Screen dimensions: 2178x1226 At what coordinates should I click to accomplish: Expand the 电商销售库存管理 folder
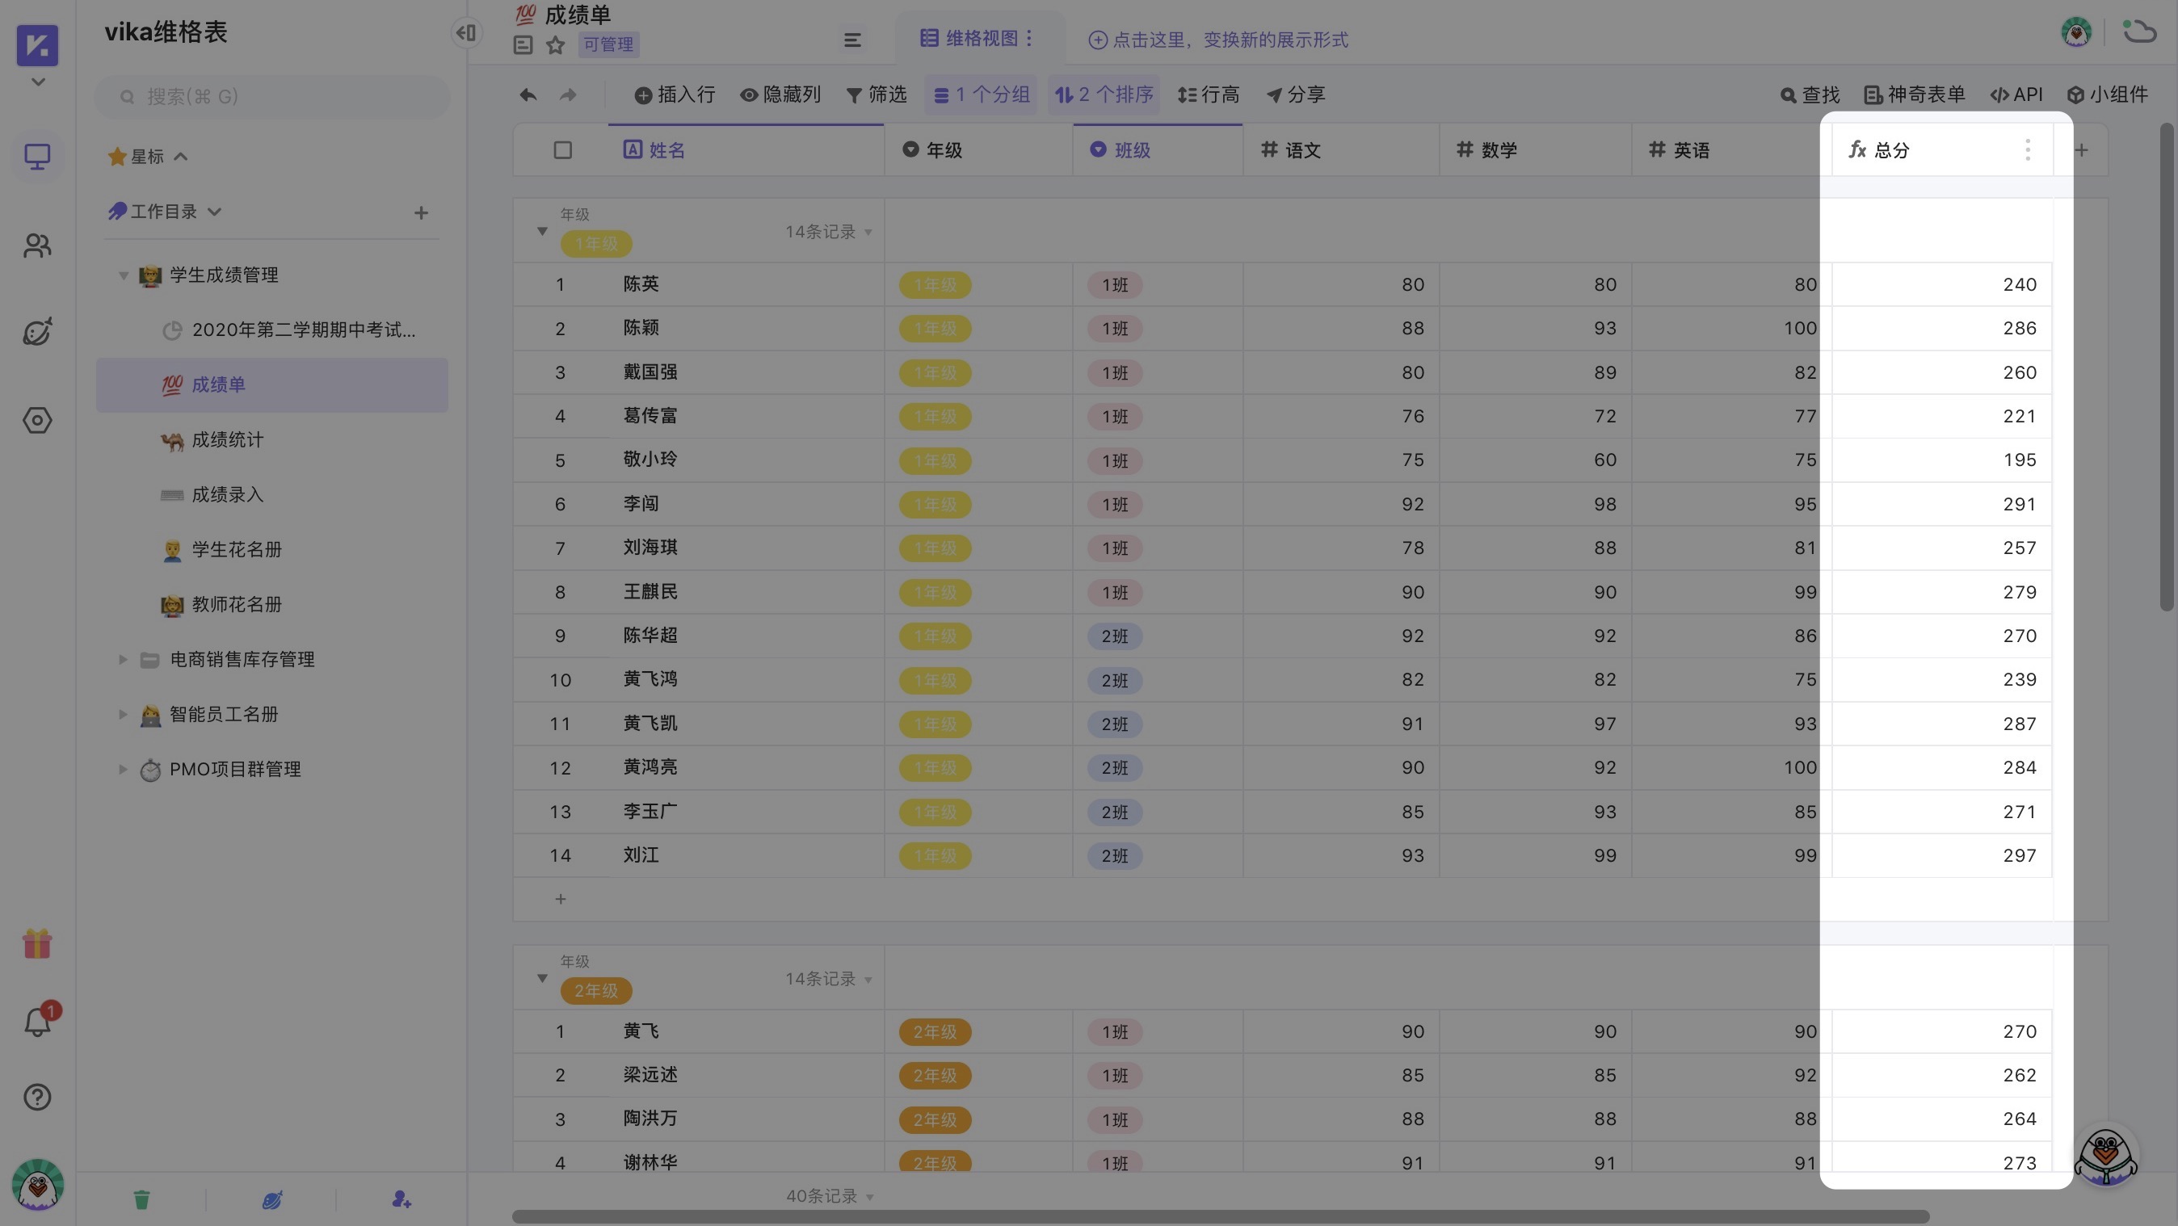click(x=122, y=660)
